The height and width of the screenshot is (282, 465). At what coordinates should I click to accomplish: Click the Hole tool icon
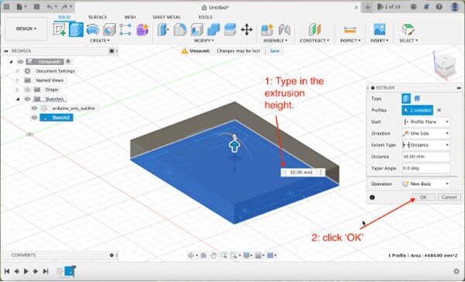point(109,29)
